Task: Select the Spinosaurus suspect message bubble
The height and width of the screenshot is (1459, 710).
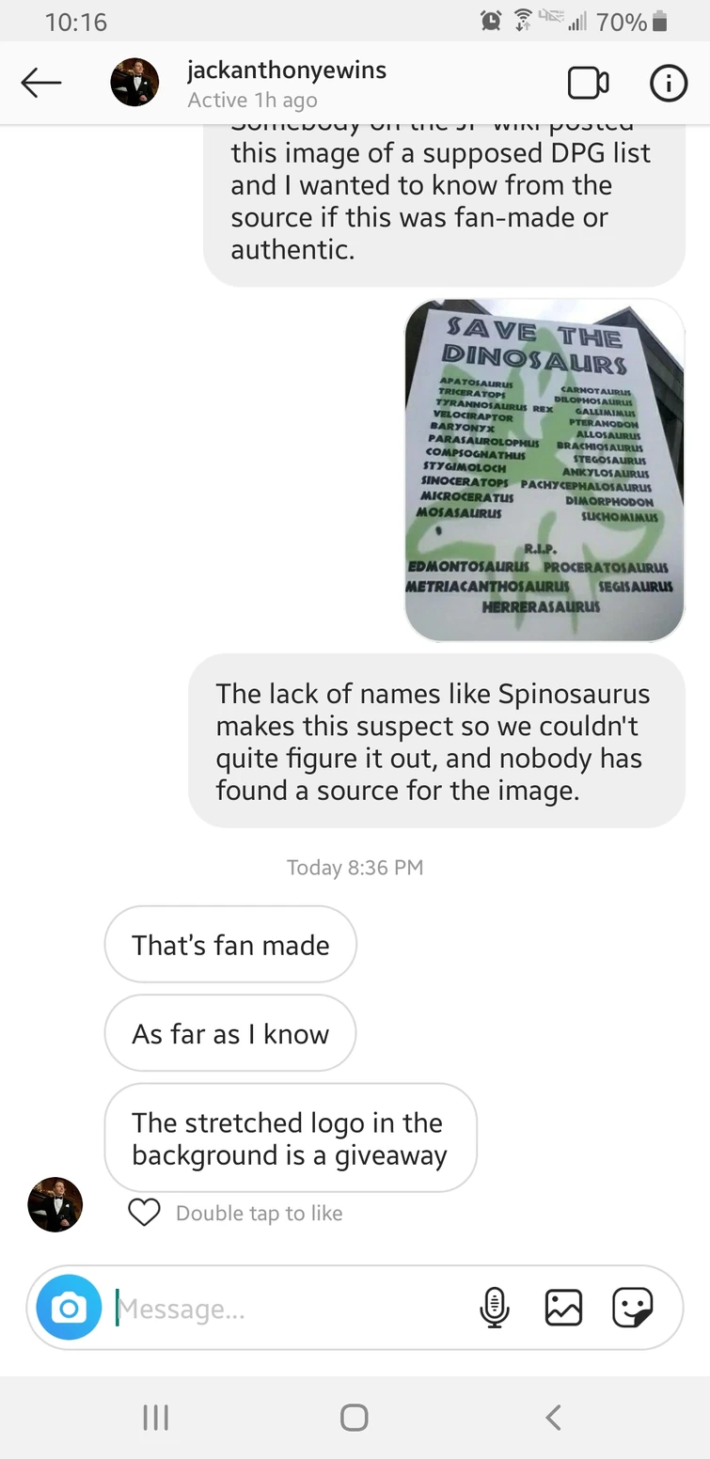Action: click(436, 741)
